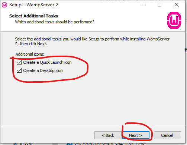Go back with the '< Back' button
The image size is (187, 145).
click(x=108, y=135)
